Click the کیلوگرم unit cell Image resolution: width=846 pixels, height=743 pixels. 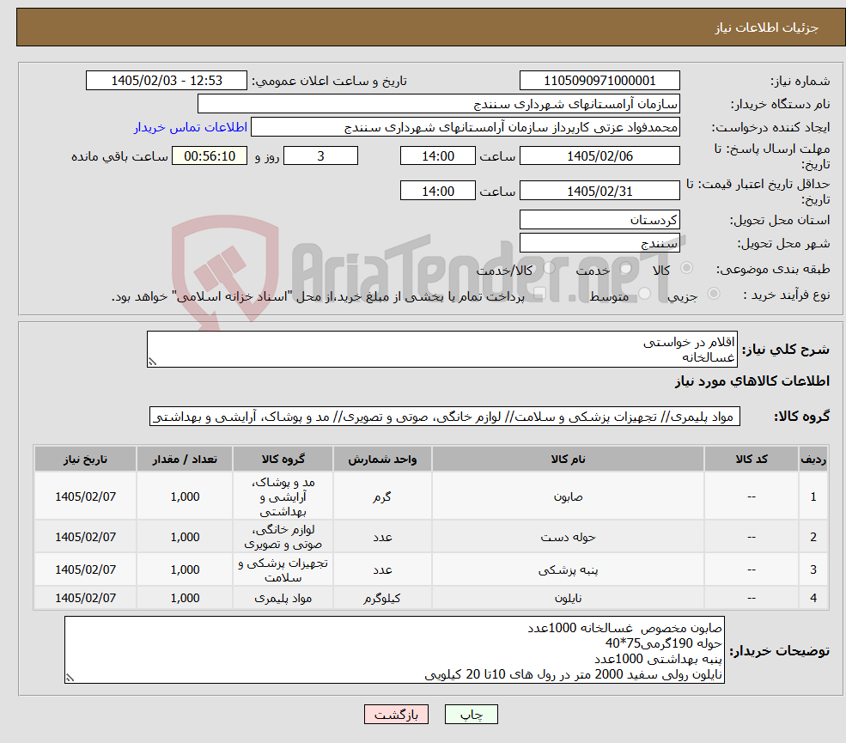382,598
